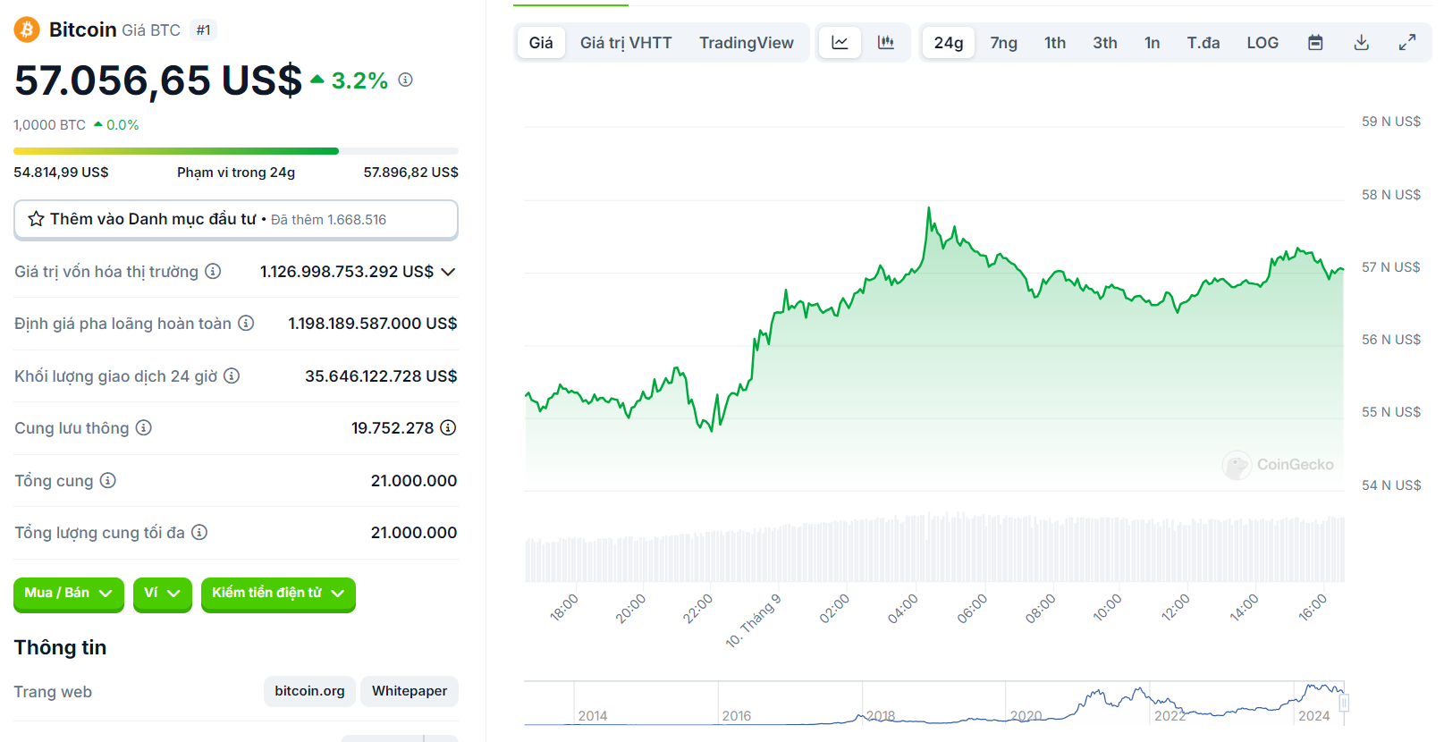
Task: Click 2022 in the historical navigator chart
Action: [1170, 716]
